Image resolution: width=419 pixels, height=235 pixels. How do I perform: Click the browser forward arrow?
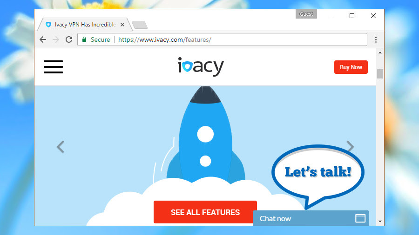(x=55, y=39)
